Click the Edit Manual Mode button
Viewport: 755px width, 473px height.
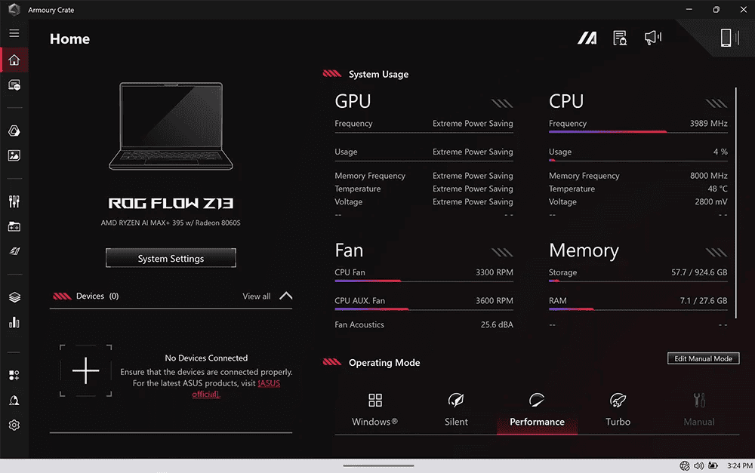pyautogui.click(x=703, y=358)
